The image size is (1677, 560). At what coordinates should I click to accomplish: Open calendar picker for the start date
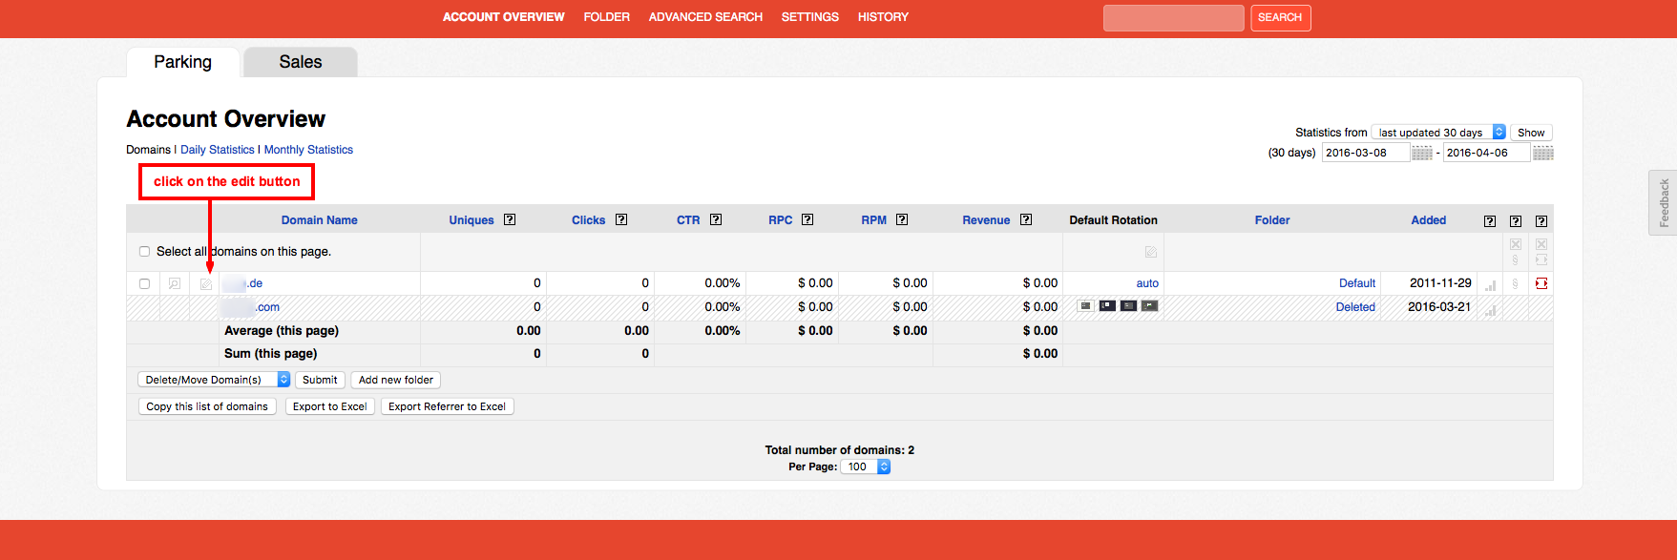point(1421,154)
